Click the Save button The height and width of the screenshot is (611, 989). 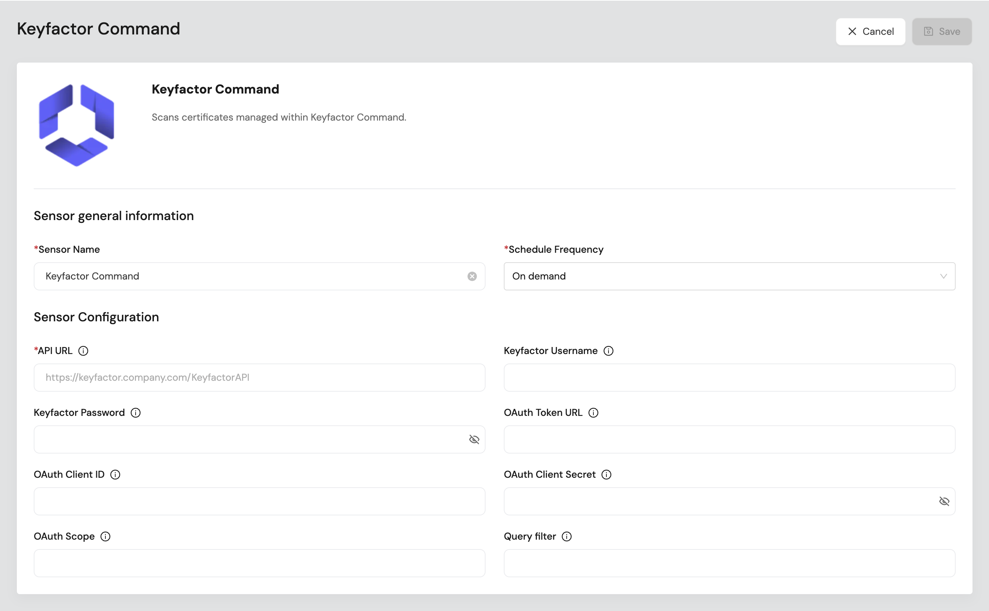pos(942,32)
